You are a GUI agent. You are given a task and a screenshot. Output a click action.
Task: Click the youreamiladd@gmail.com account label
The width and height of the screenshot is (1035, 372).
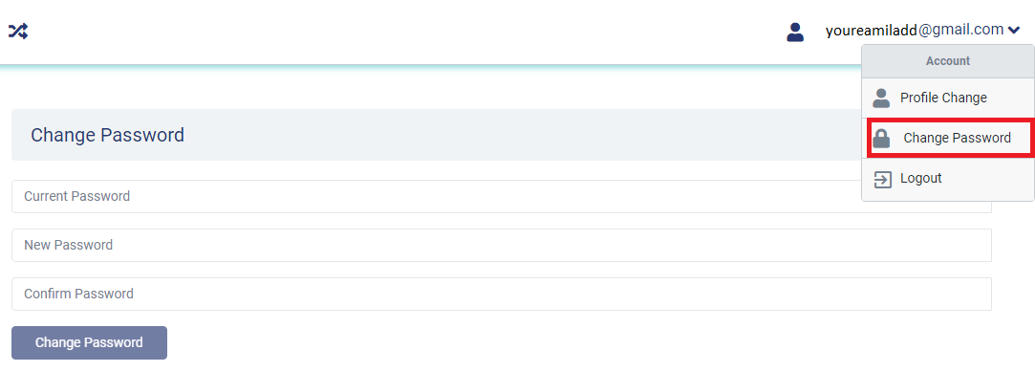[915, 30]
